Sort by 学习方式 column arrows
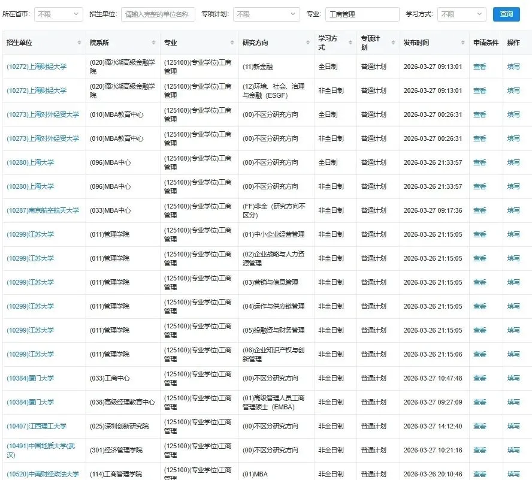The height and width of the screenshot is (480, 532). (350, 43)
